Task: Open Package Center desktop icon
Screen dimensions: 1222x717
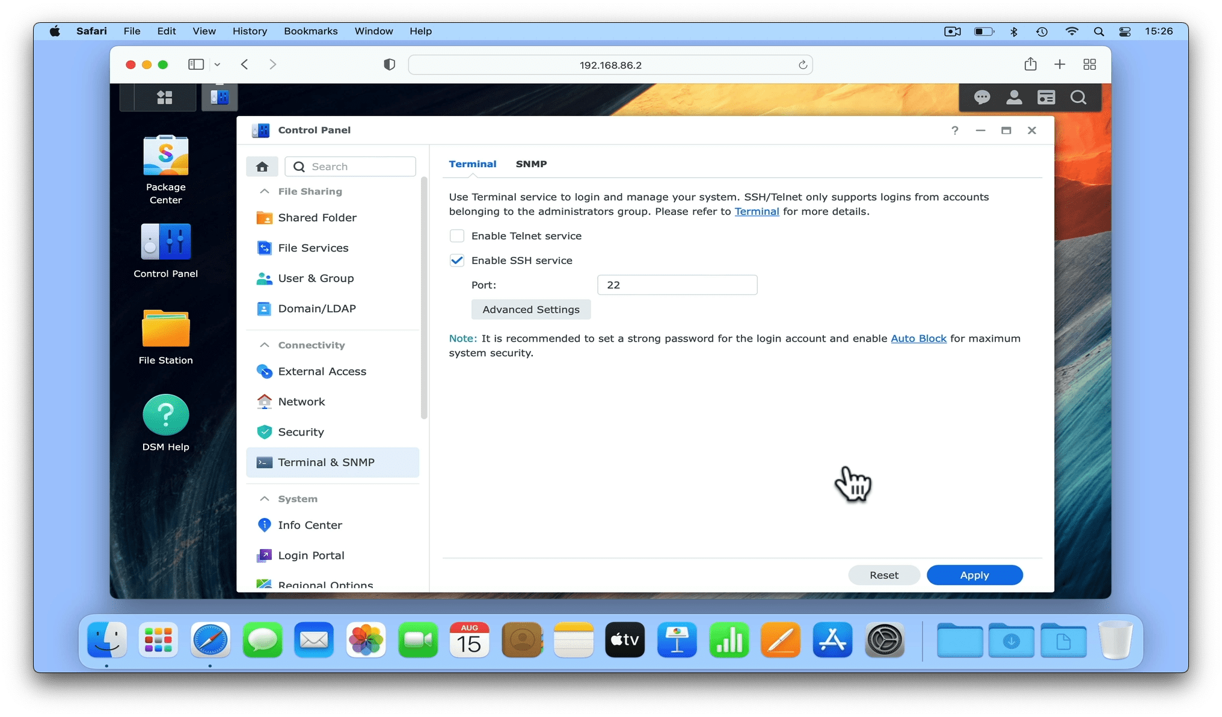Action: click(x=165, y=170)
